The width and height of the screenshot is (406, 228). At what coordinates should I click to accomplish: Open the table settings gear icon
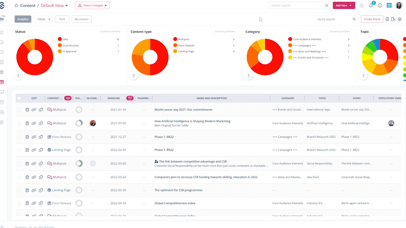click(400, 19)
